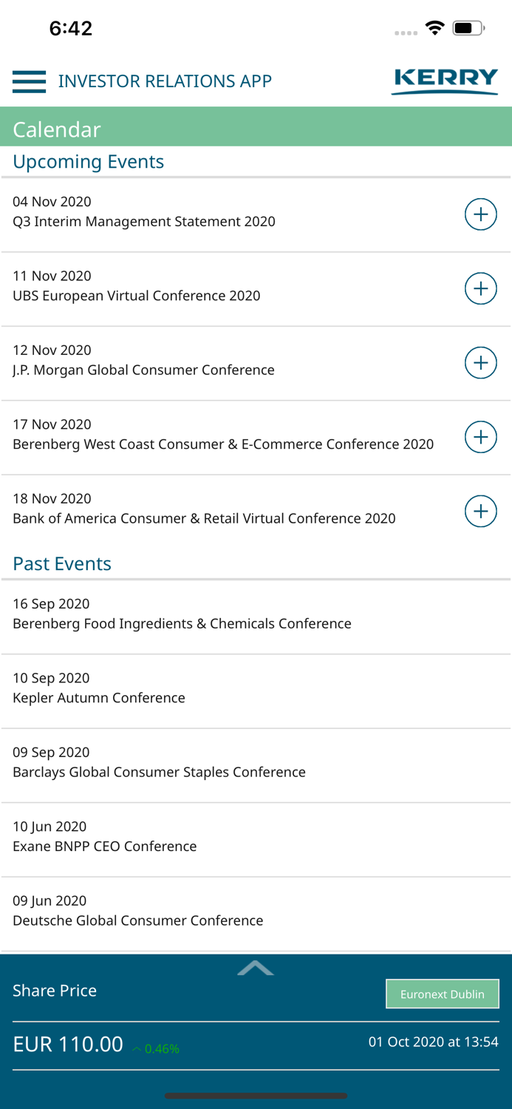Tap the Investor Relations App title

pyautogui.click(x=165, y=81)
